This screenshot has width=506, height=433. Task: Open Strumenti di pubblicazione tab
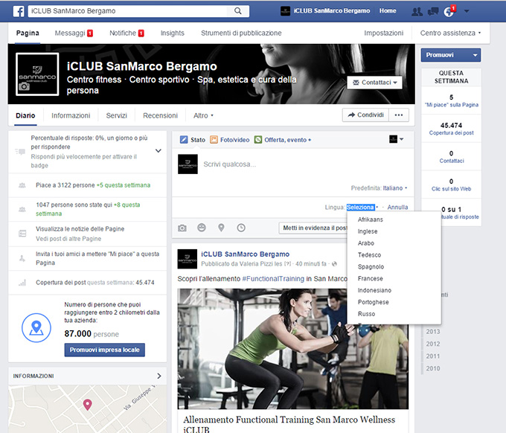[241, 33]
